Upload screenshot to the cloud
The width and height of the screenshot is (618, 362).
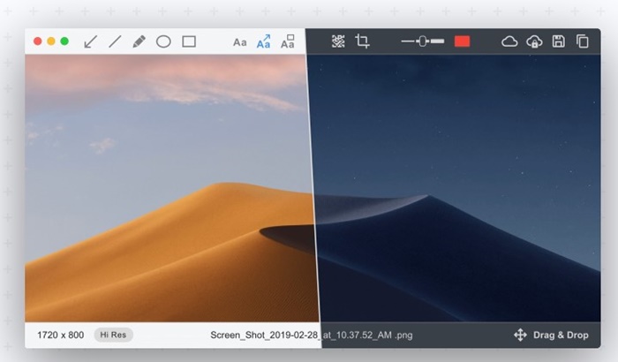click(x=509, y=41)
